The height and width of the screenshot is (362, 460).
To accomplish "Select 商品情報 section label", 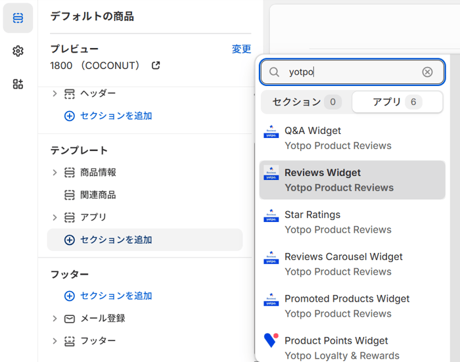I will pyautogui.click(x=99, y=173).
